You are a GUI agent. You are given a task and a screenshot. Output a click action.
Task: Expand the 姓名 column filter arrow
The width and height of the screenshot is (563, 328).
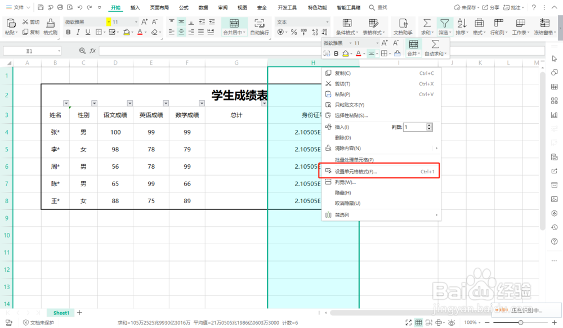pos(66,103)
